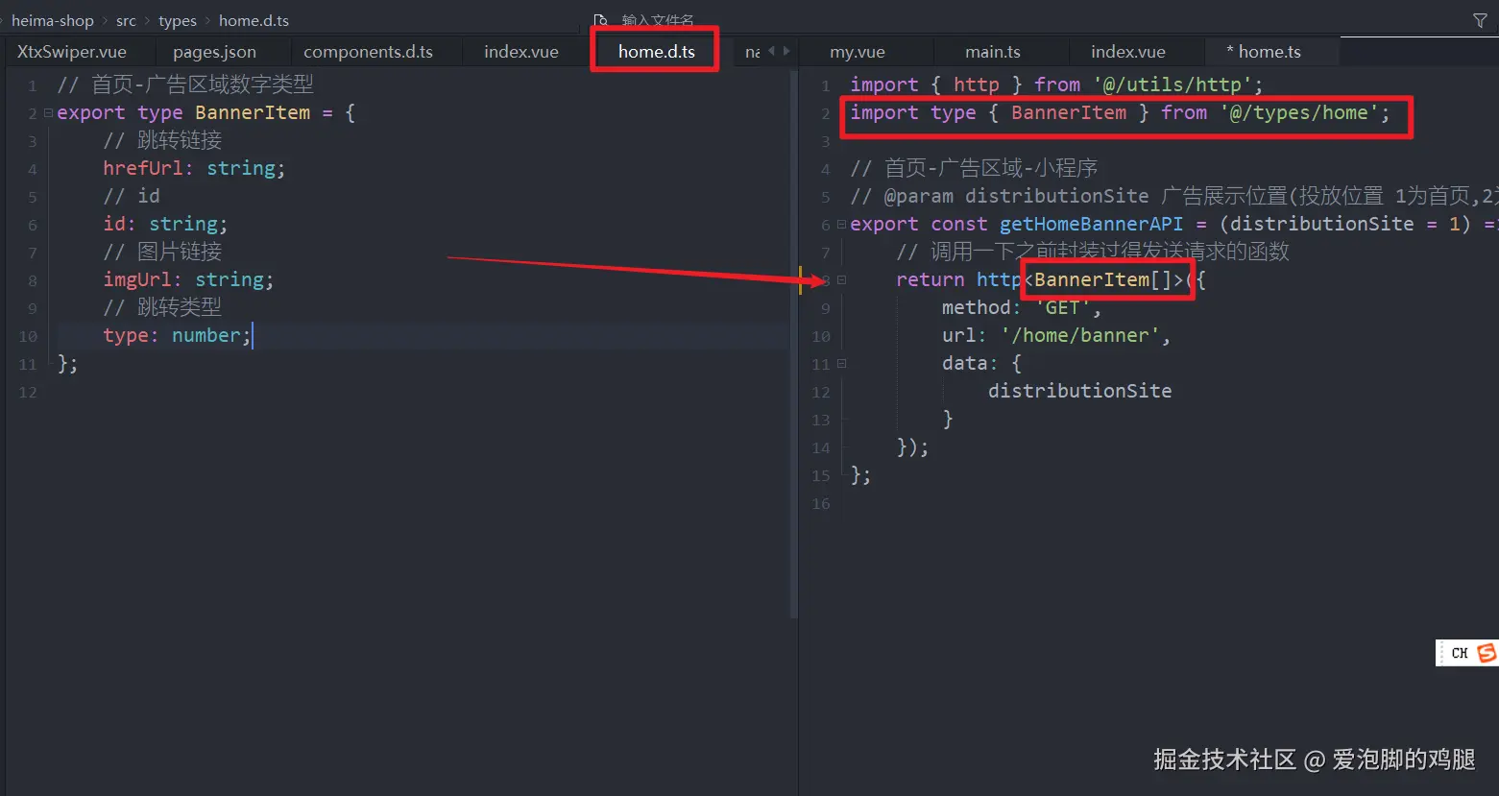Click the 'data: {' line
The height and width of the screenshot is (796, 1499).
[981, 363]
